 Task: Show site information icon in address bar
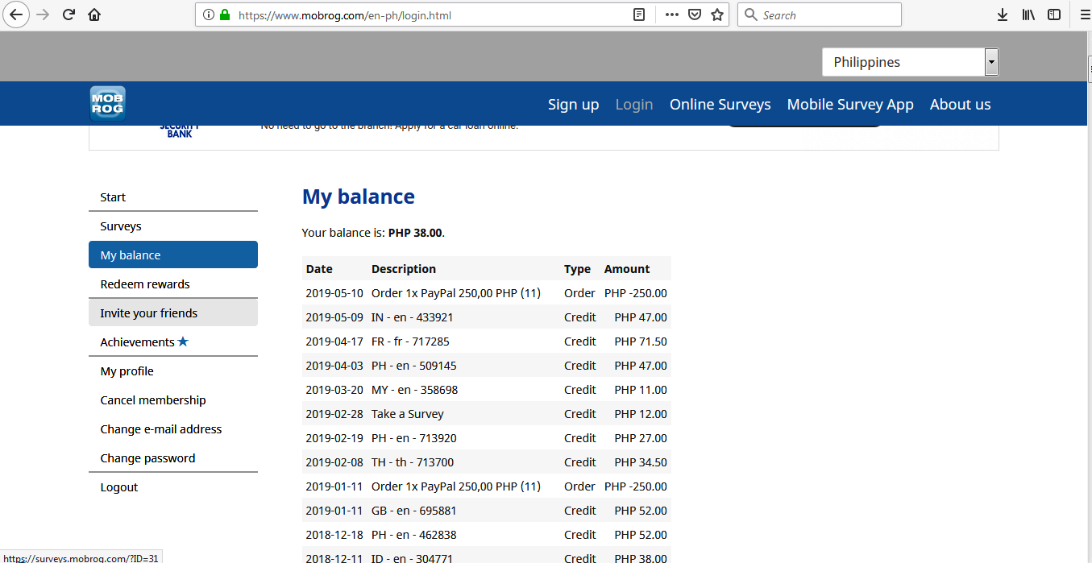tap(209, 14)
